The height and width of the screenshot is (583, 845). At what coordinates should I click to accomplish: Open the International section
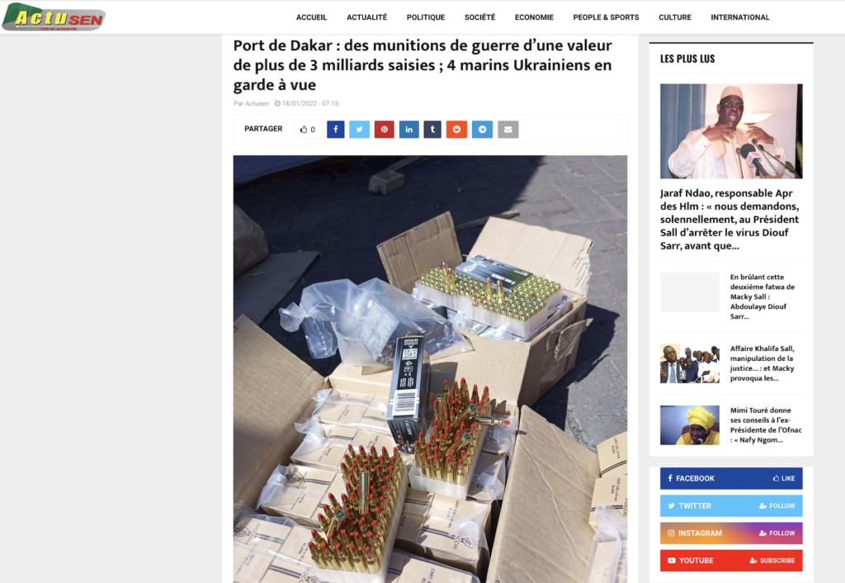point(740,17)
